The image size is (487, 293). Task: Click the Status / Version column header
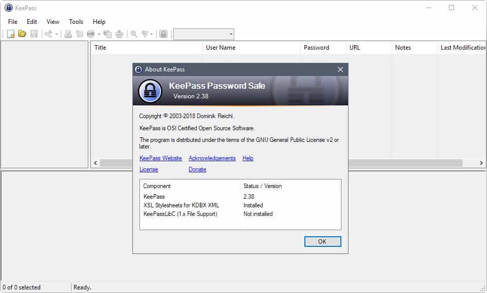290,186
